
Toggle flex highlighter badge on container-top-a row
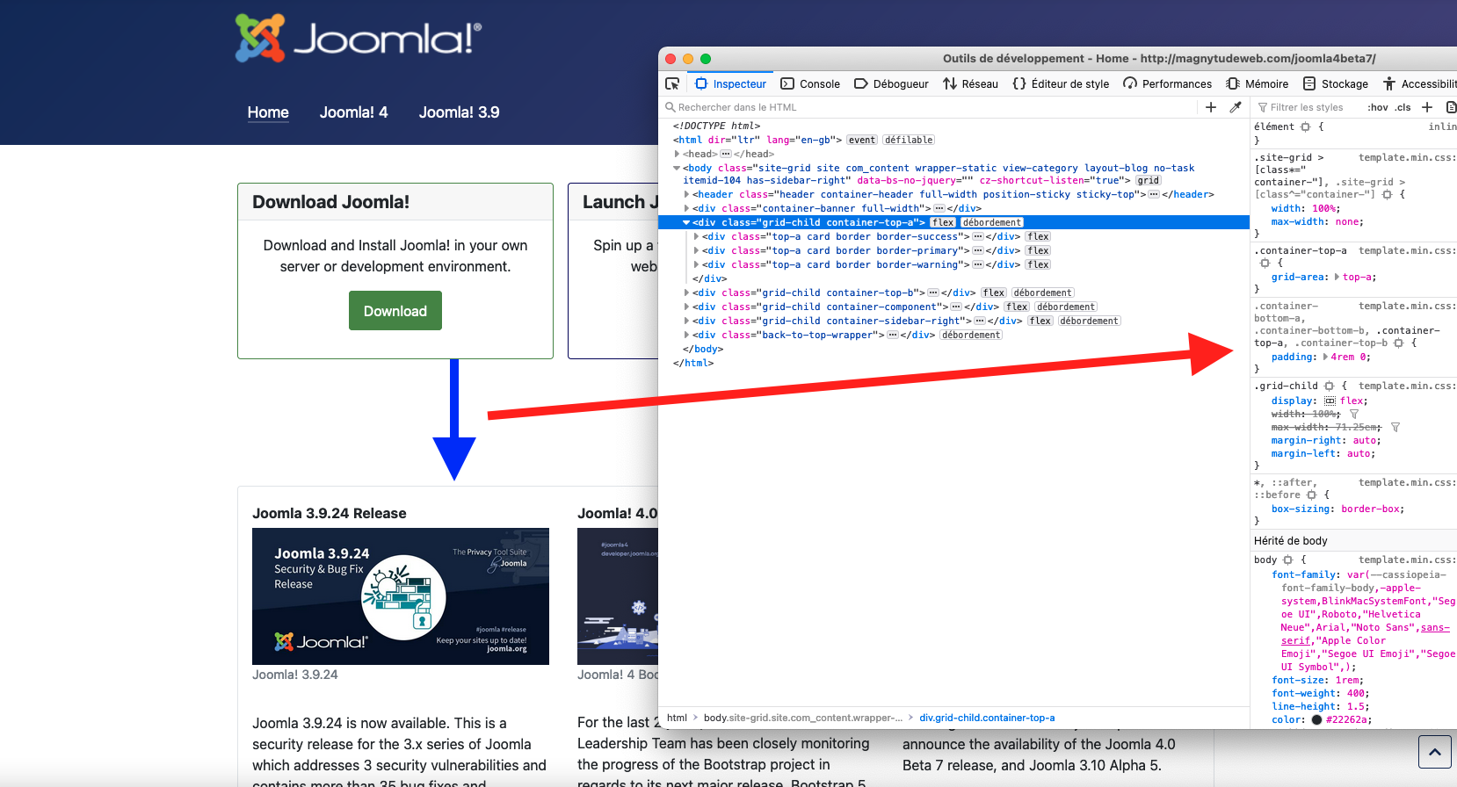943,222
